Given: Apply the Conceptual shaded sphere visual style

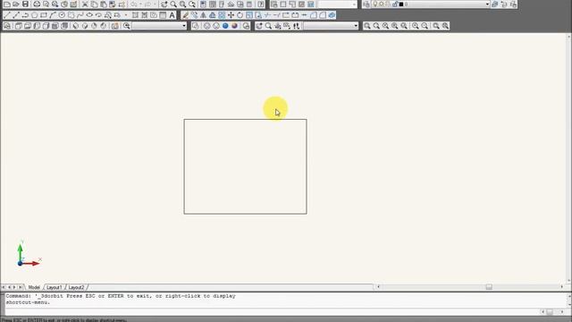Looking at the screenshot, I should pos(234,26).
